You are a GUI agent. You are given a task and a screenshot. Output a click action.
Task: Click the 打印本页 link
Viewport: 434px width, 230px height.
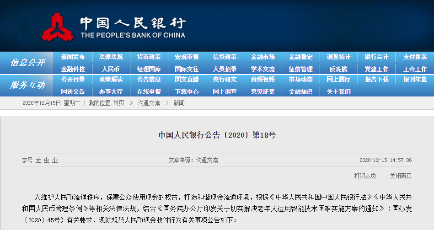coord(365,176)
